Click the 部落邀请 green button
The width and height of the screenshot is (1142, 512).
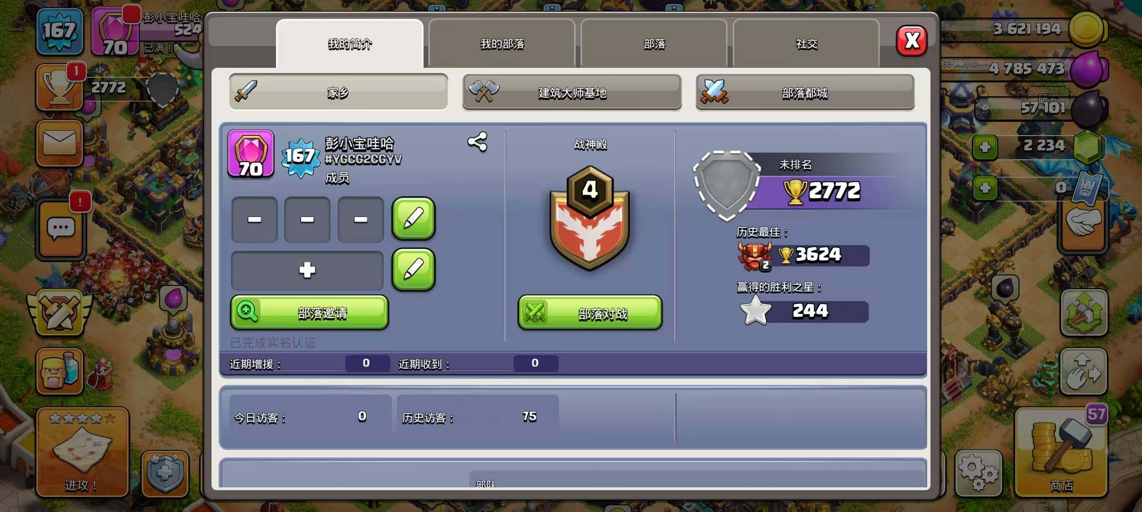point(309,312)
